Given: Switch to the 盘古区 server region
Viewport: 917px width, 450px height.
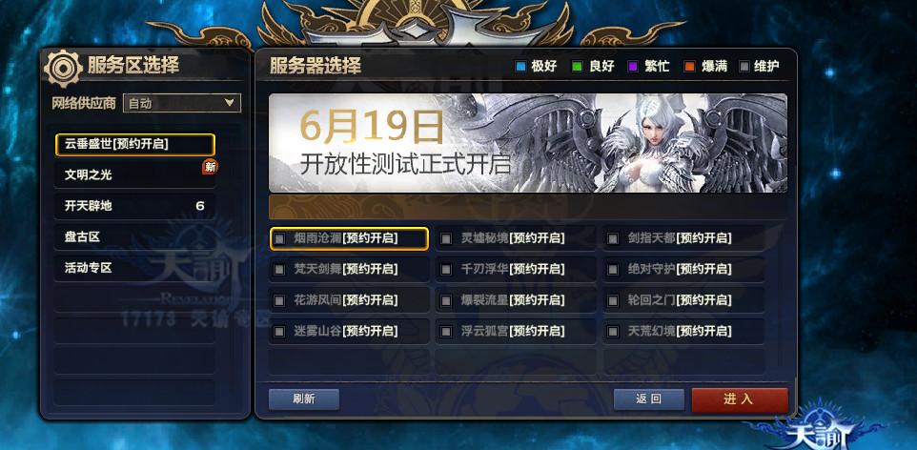Looking at the screenshot, I should point(135,237).
